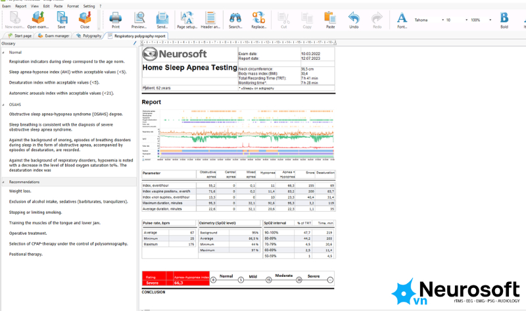Collapse the OSAHS glossary group
The height and width of the screenshot is (311, 526).
click(x=3, y=105)
